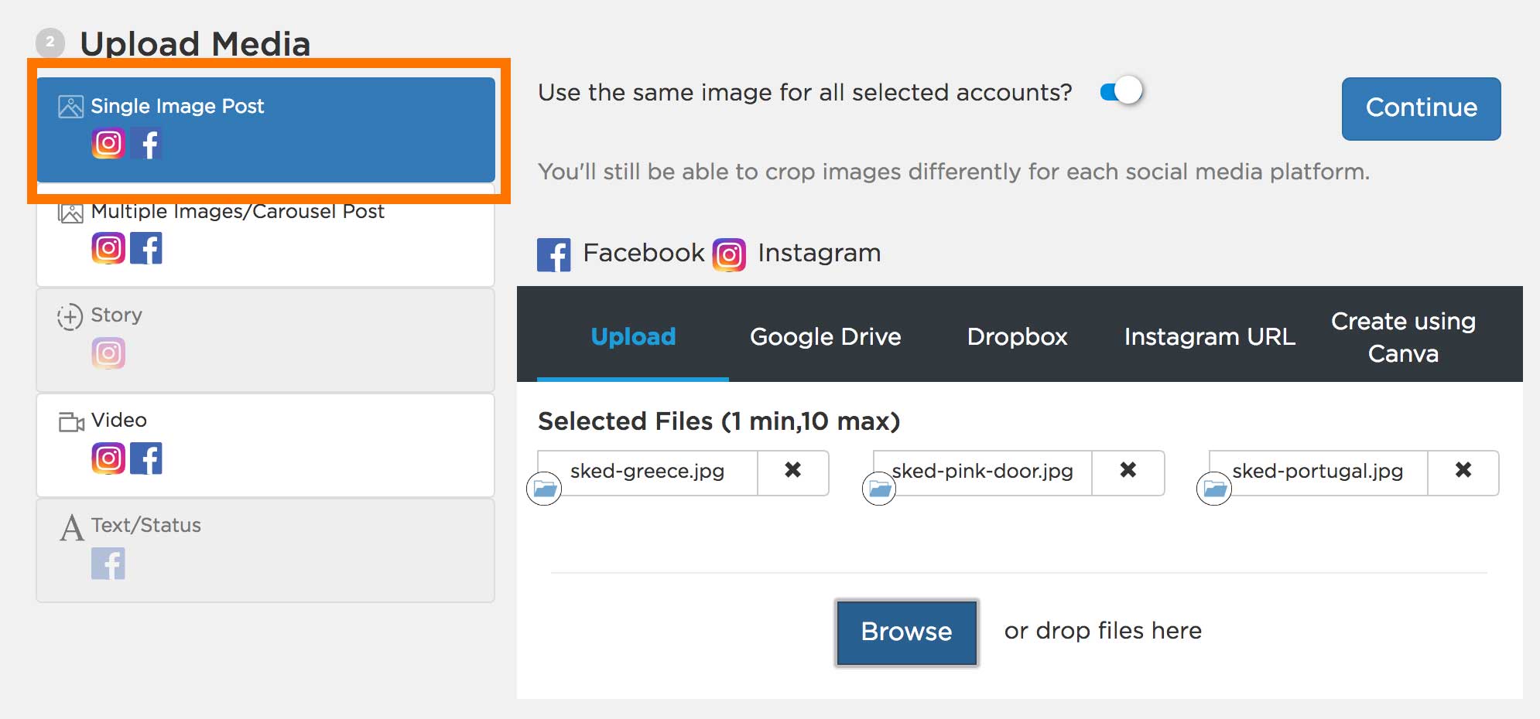This screenshot has height=719, width=1540.
Task: Click the folder icon beside sked-greece.jpg
Action: click(545, 488)
